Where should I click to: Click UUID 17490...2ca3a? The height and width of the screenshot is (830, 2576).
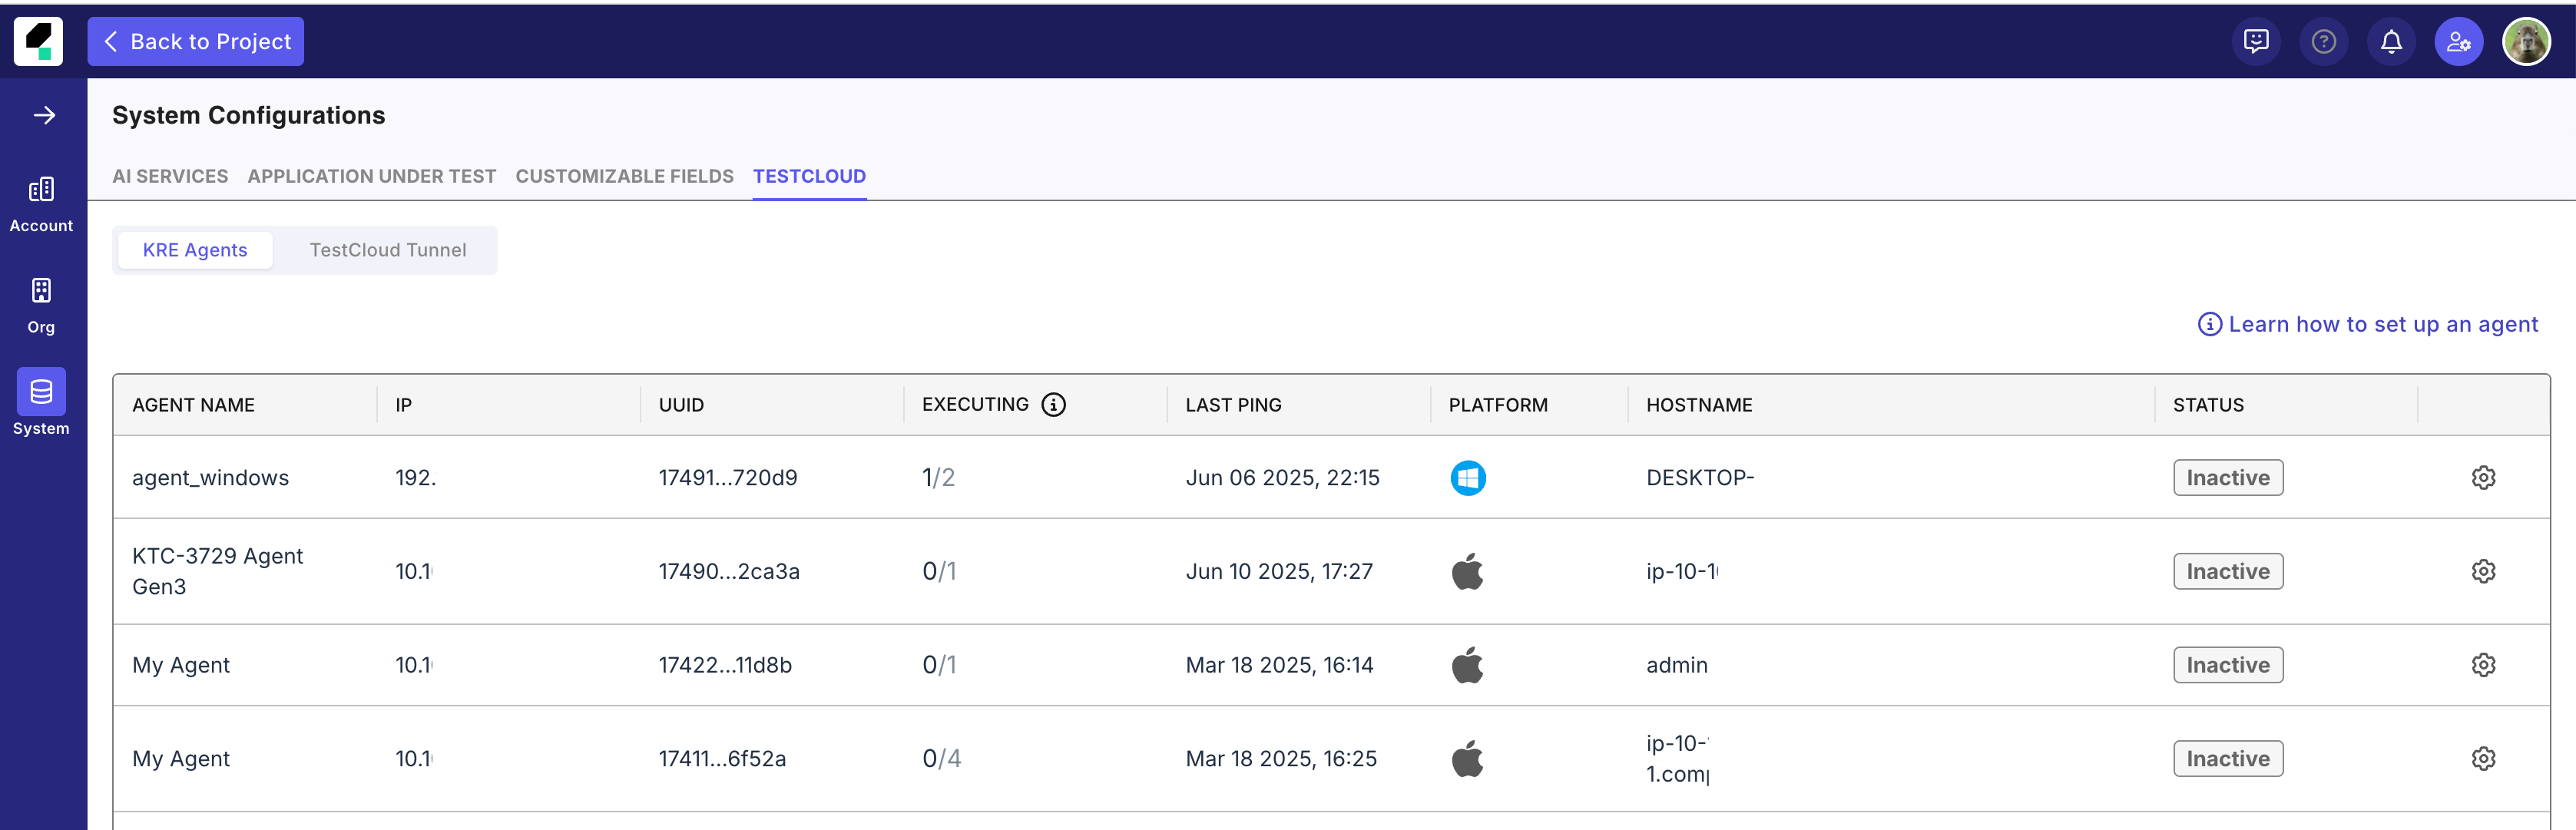pyautogui.click(x=729, y=572)
